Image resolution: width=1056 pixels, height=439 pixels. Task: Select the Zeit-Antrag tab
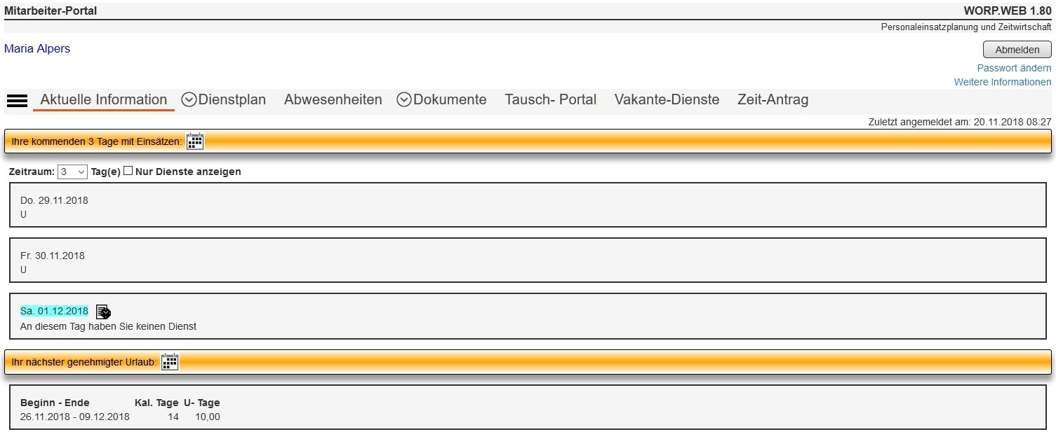coord(773,99)
